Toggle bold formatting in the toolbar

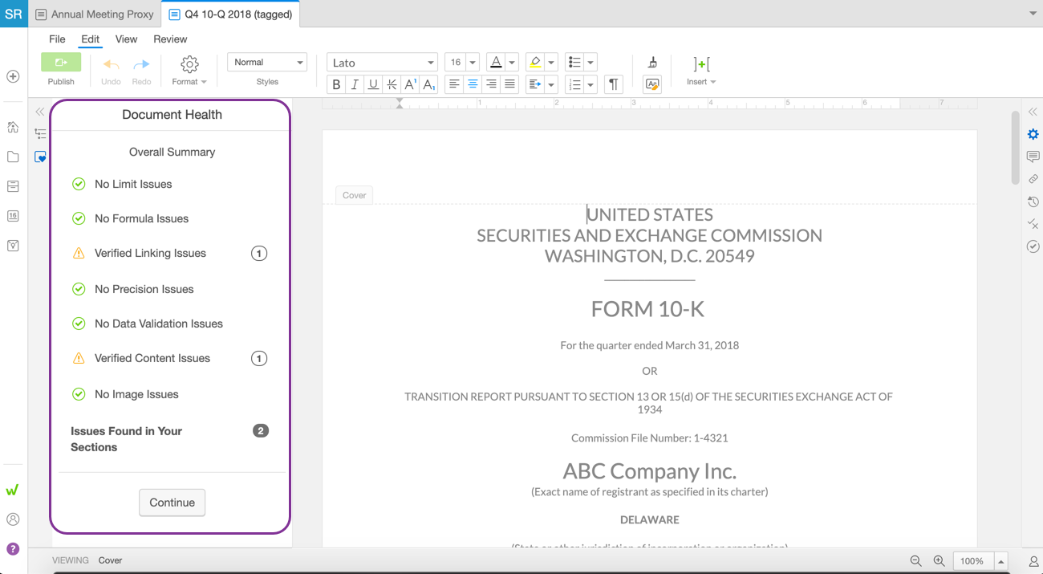(x=335, y=84)
